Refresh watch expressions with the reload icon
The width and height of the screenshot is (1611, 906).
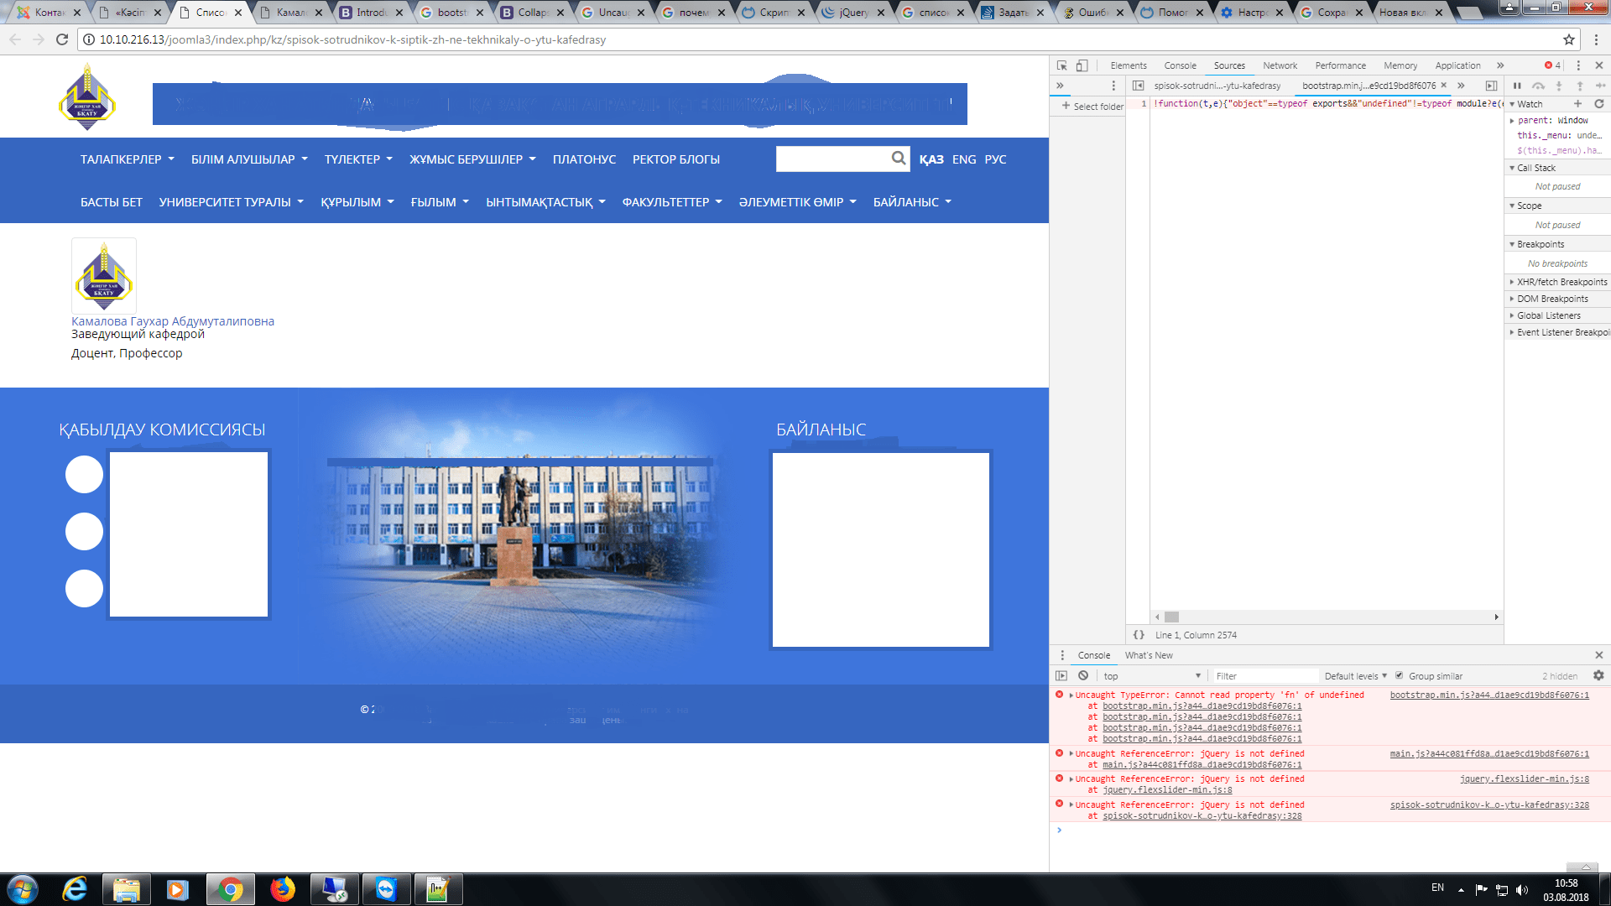pos(1599,103)
